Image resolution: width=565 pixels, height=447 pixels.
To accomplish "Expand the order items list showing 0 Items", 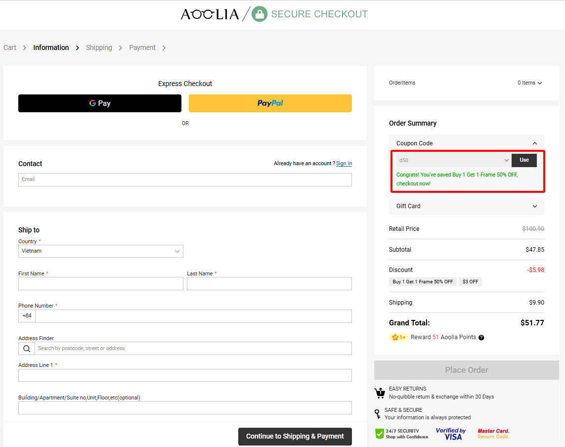I will pyautogui.click(x=530, y=83).
